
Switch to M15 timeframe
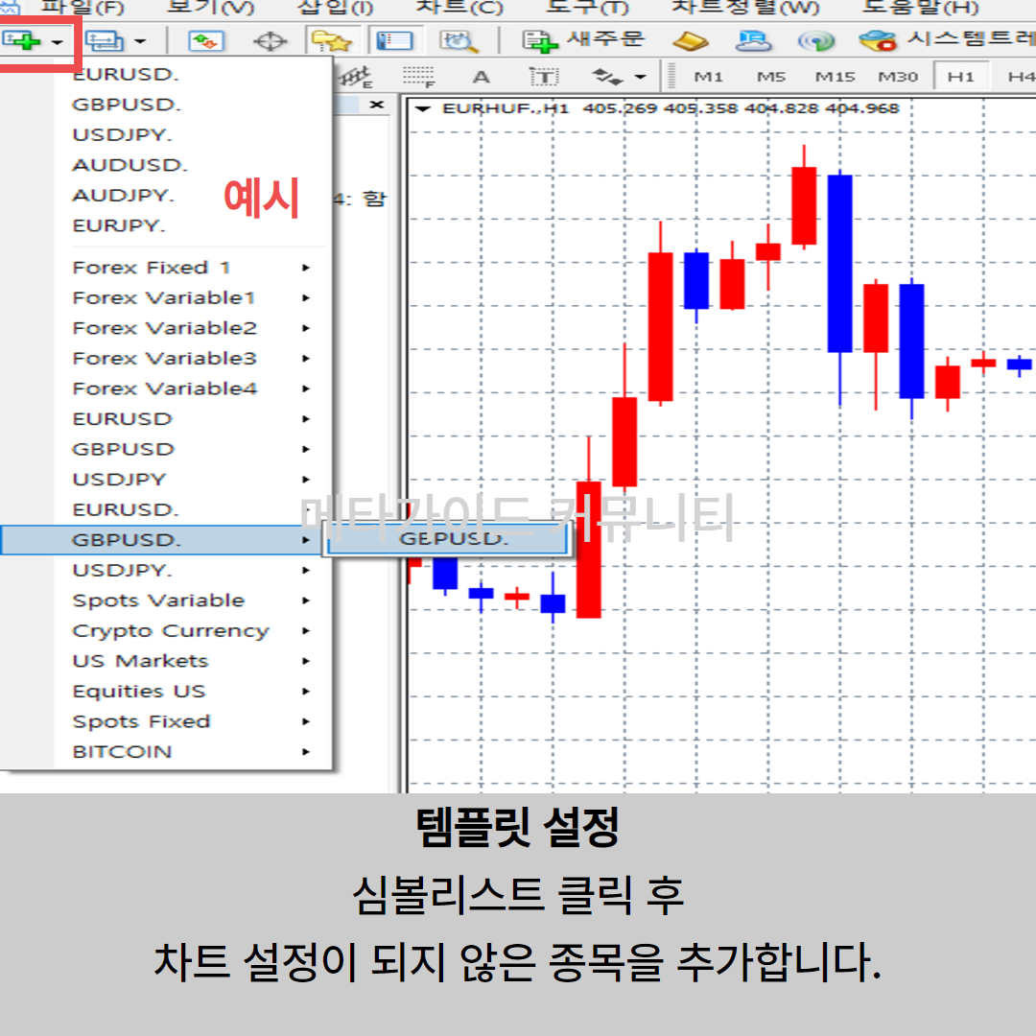835,77
